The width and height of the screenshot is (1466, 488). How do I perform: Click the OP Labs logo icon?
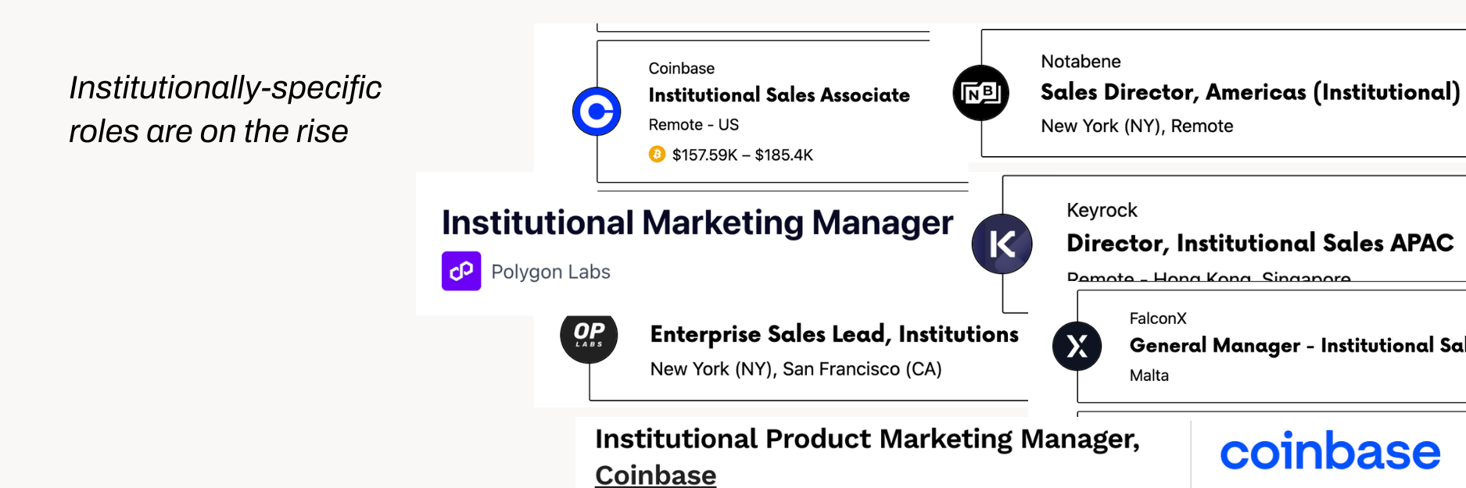coord(589,336)
